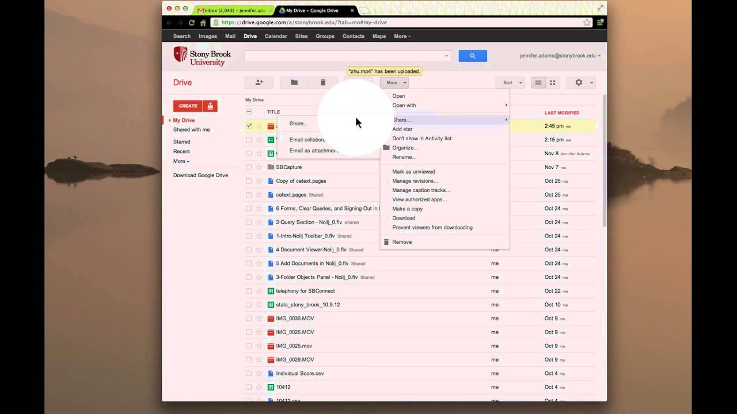Click the red CREATE button
Viewport: 737px width, 414px height.
pos(188,106)
